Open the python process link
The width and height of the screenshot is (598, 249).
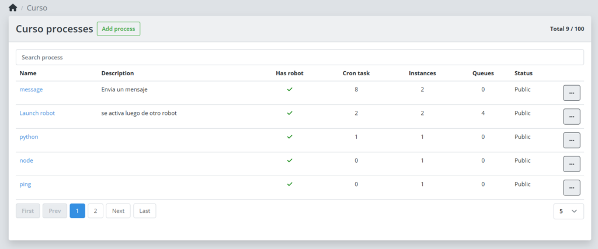[29, 137]
